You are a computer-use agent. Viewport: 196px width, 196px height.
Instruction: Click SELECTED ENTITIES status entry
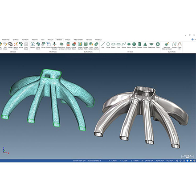94,161
